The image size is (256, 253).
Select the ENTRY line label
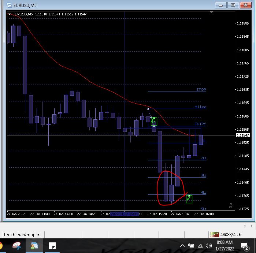[200, 124]
